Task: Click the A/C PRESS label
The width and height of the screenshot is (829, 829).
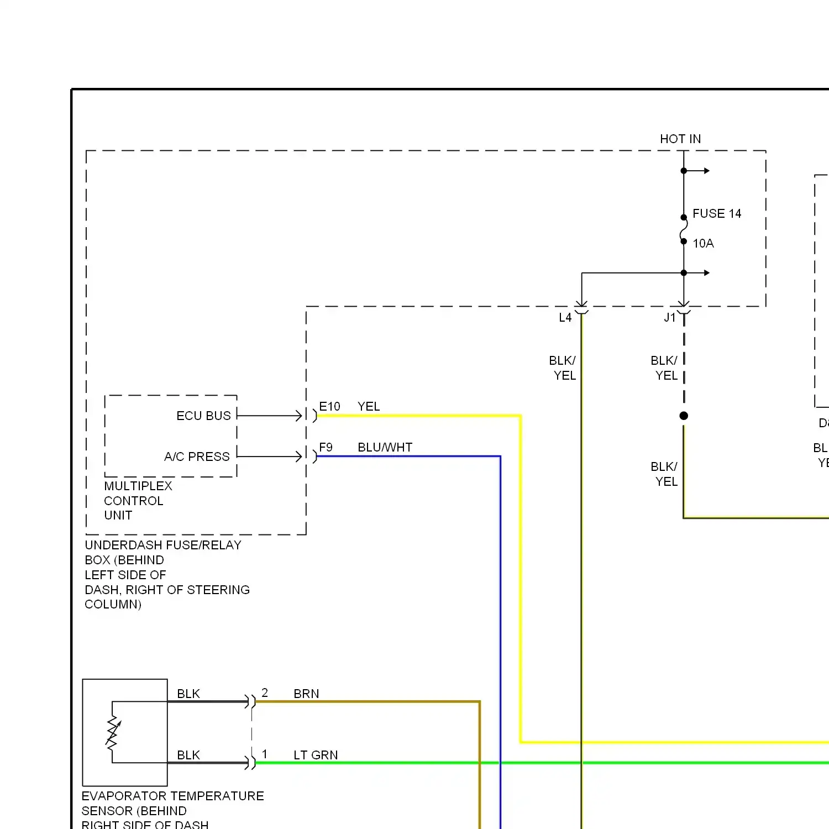Action: click(197, 457)
